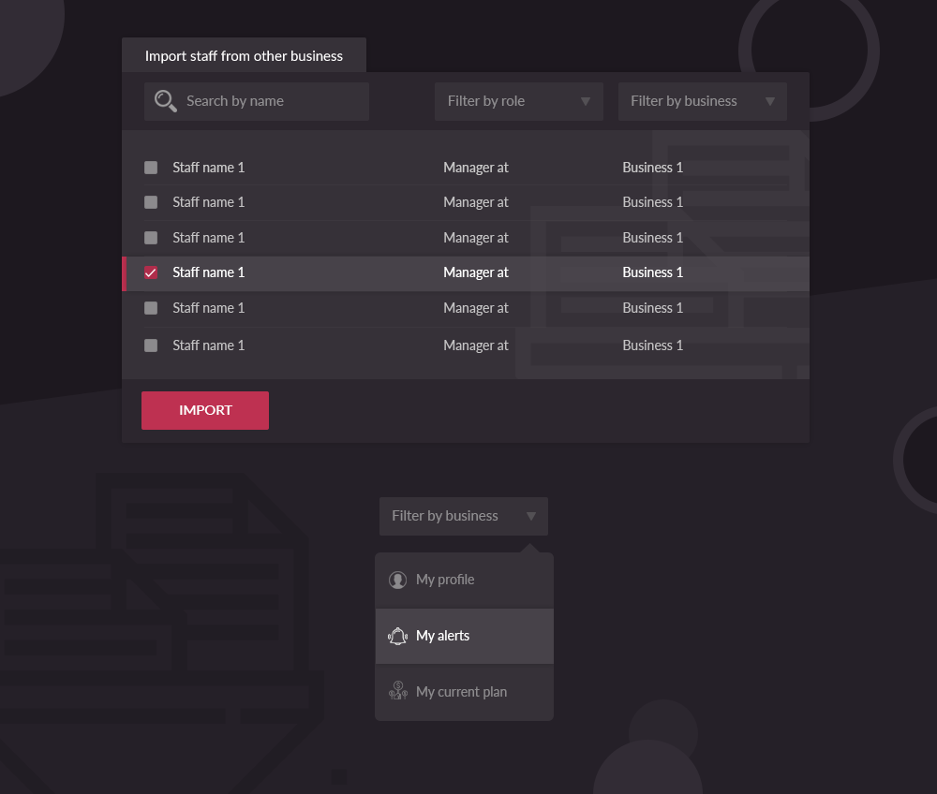Click the magnifying glass search icon
The width and height of the screenshot is (937, 794).
coord(166,101)
